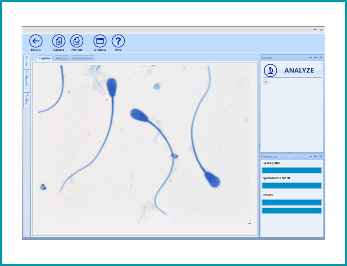
Task: Click the second Results bar
Action: pyautogui.click(x=291, y=210)
